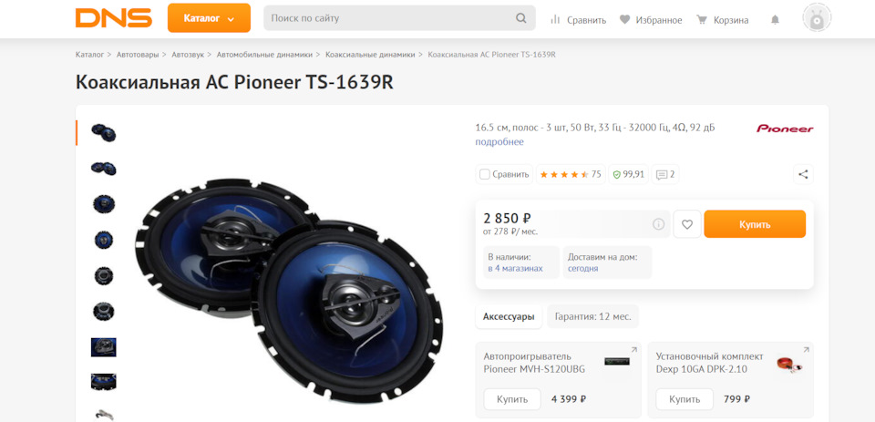Switch to Гарантия: 12 мес. tab

coord(592,316)
